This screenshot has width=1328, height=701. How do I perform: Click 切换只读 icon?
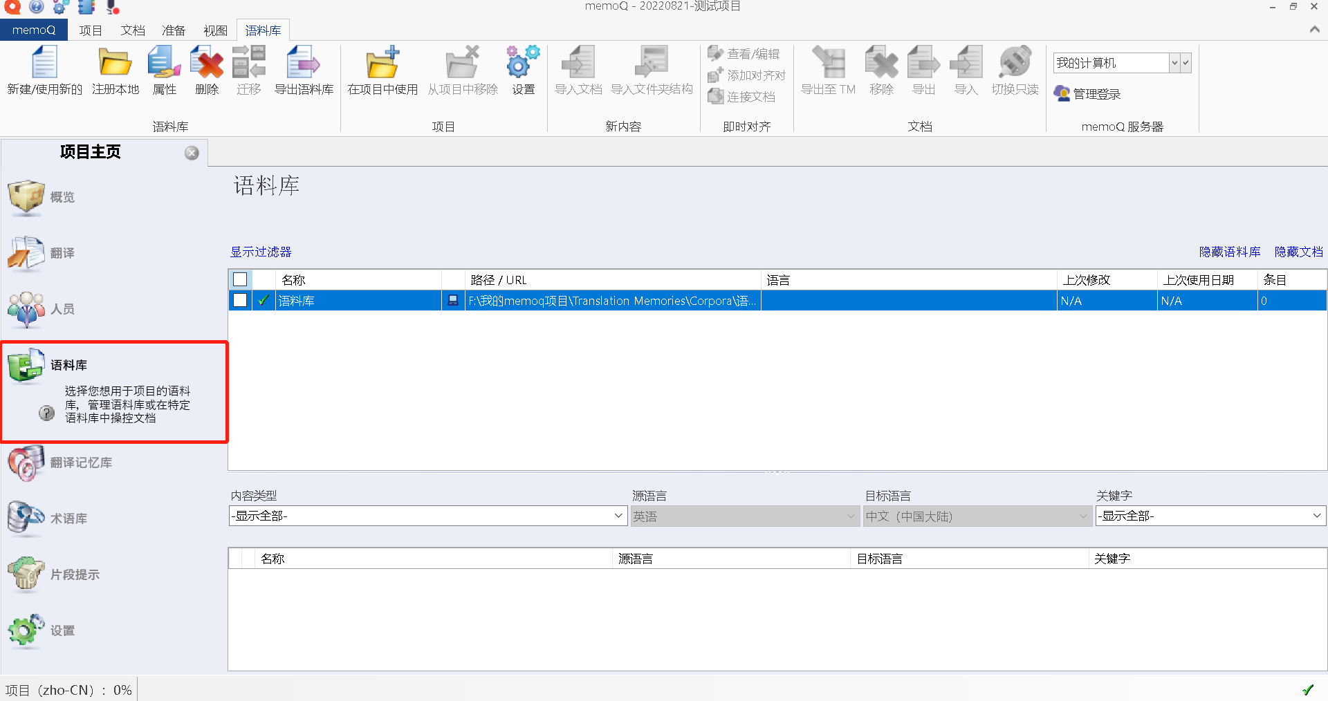coord(1015,62)
